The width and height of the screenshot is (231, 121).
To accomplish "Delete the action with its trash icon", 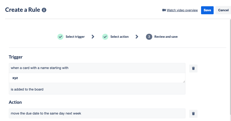I will [193, 113].
